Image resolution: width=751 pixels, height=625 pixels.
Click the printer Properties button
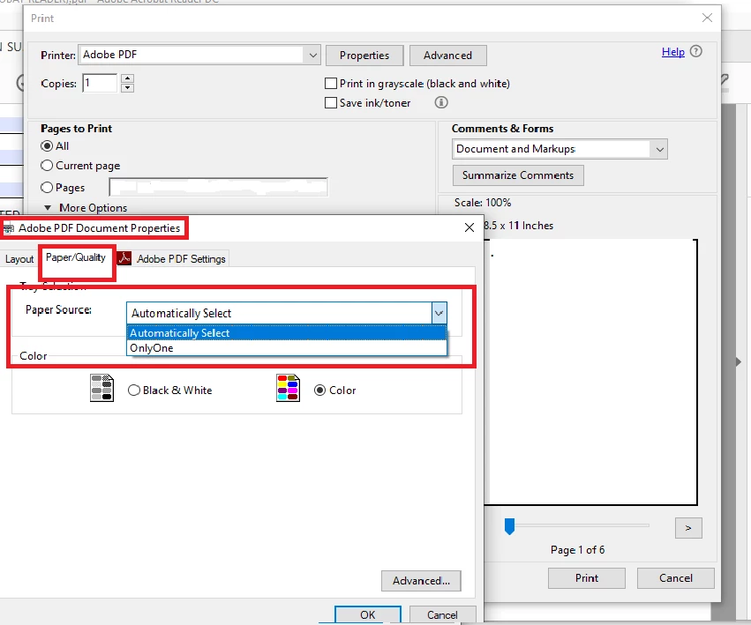(364, 56)
